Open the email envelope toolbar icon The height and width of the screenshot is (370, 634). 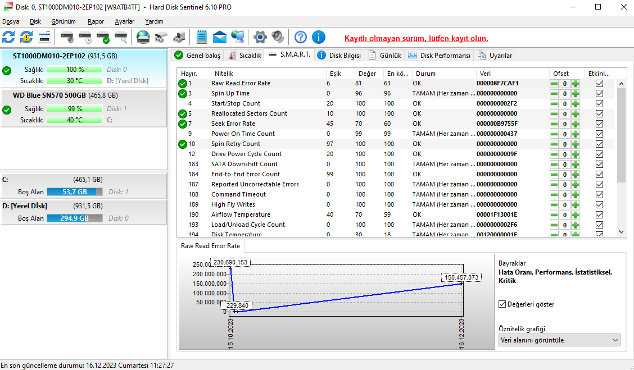[x=219, y=38]
